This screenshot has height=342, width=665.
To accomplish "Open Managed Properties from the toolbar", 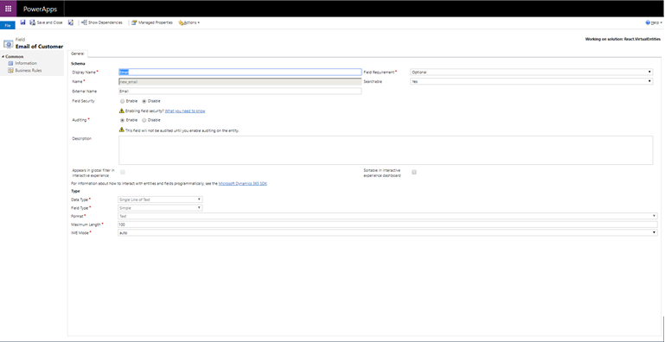I will (152, 22).
